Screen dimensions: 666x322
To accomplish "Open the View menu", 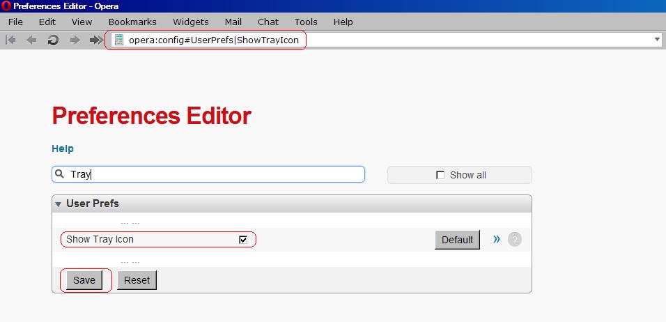I will (82, 22).
